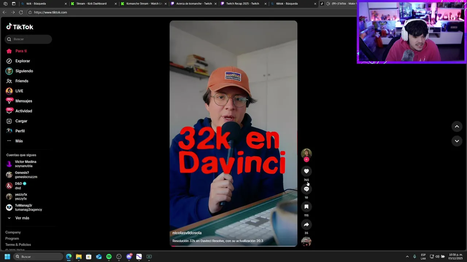Viewport: 467px width, 262px height.
Task: Click the tiktok.com address bar
Action: [x=192, y=12]
